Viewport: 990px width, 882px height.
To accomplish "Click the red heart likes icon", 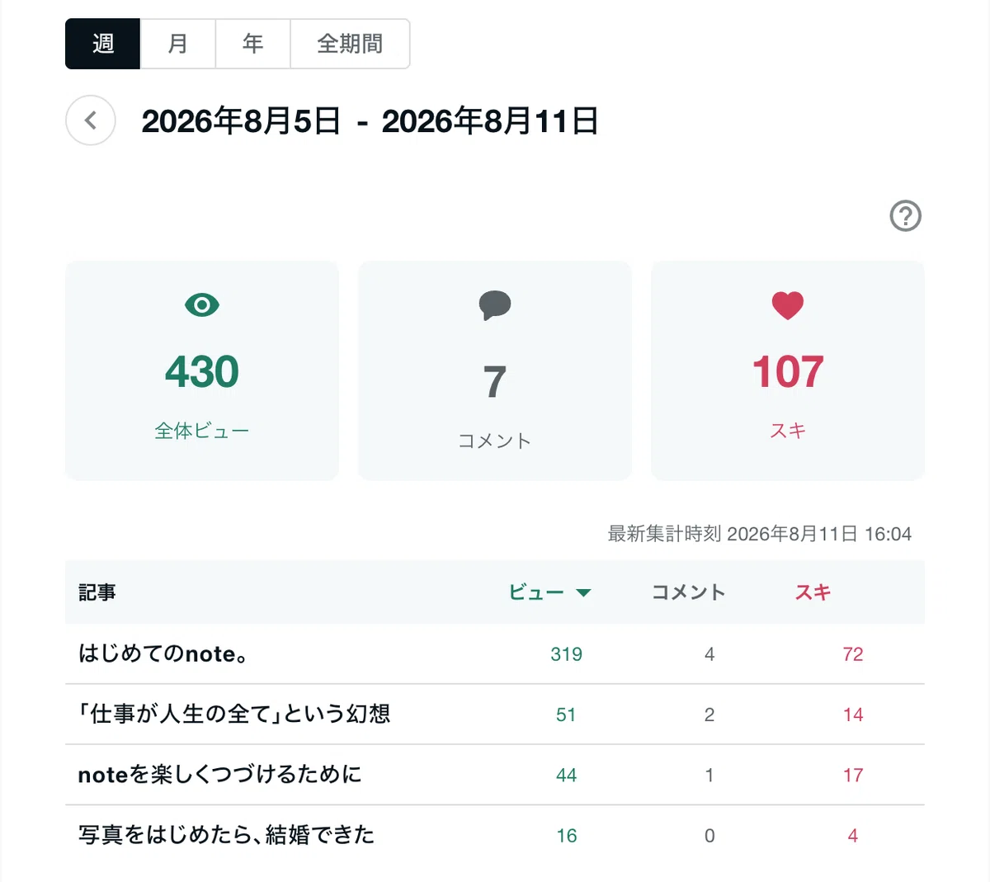I will pyautogui.click(x=788, y=305).
